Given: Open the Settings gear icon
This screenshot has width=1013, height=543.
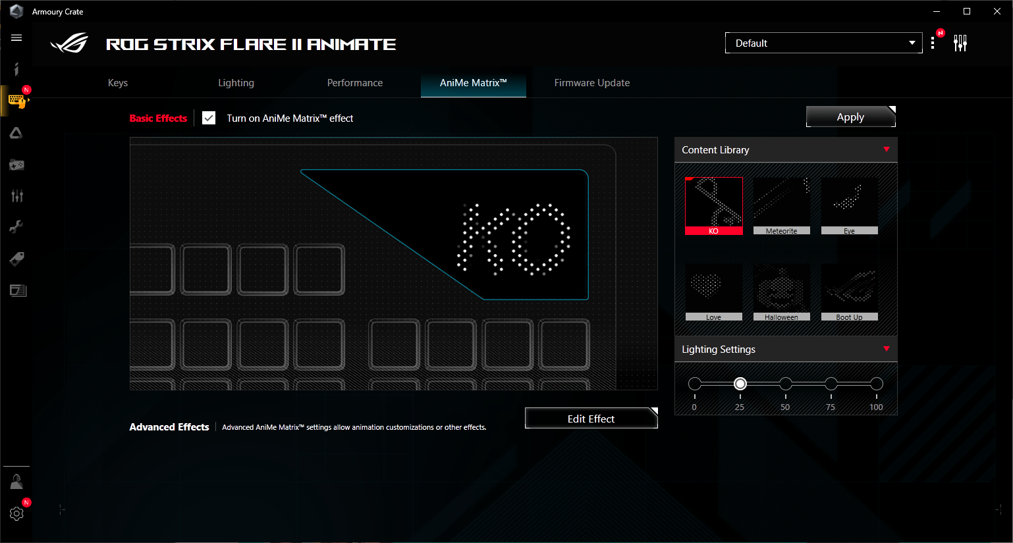Looking at the screenshot, I should (16, 513).
